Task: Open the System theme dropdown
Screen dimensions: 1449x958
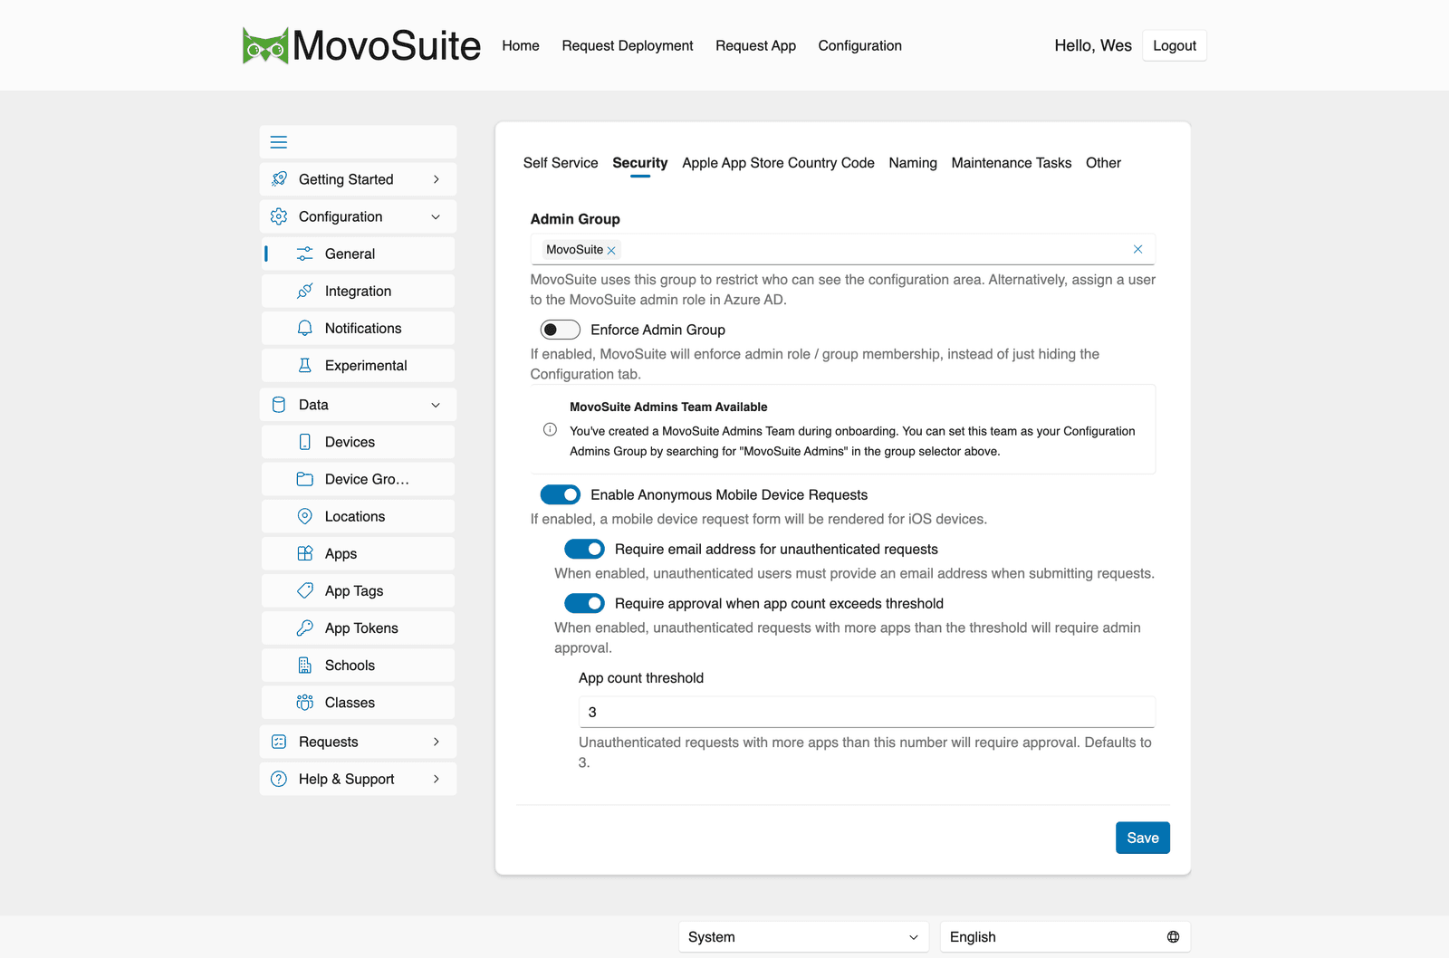Action: tap(803, 937)
